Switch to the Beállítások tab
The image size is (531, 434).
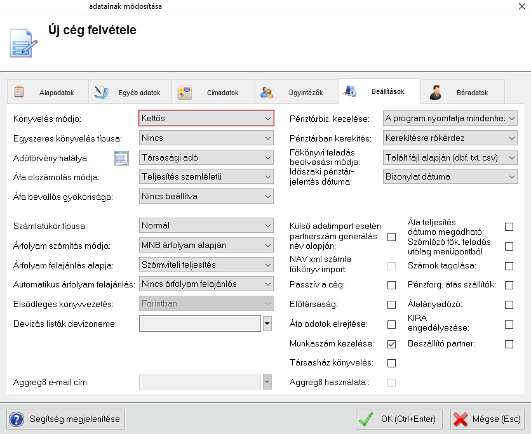pyautogui.click(x=379, y=92)
